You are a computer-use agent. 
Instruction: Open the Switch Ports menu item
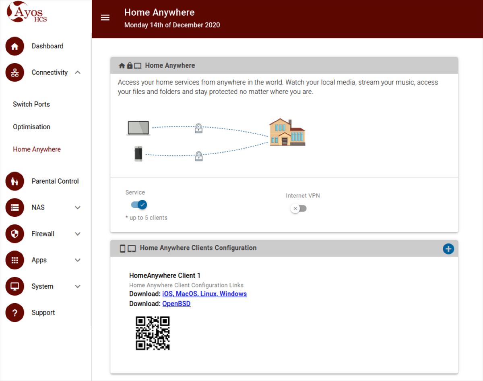[31, 104]
